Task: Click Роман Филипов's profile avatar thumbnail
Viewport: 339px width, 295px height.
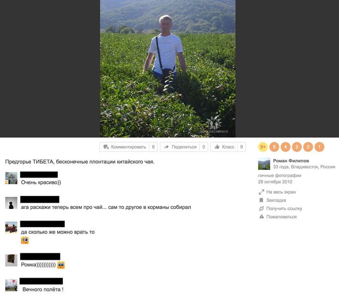Action: click(264, 164)
